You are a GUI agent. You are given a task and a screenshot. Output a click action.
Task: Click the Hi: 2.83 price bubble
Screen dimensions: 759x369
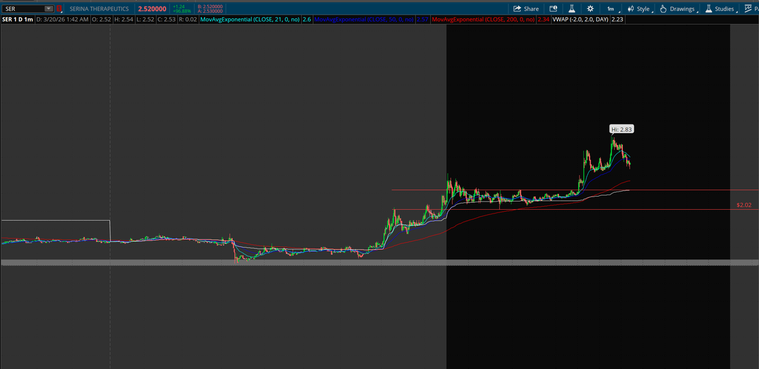[x=622, y=129]
